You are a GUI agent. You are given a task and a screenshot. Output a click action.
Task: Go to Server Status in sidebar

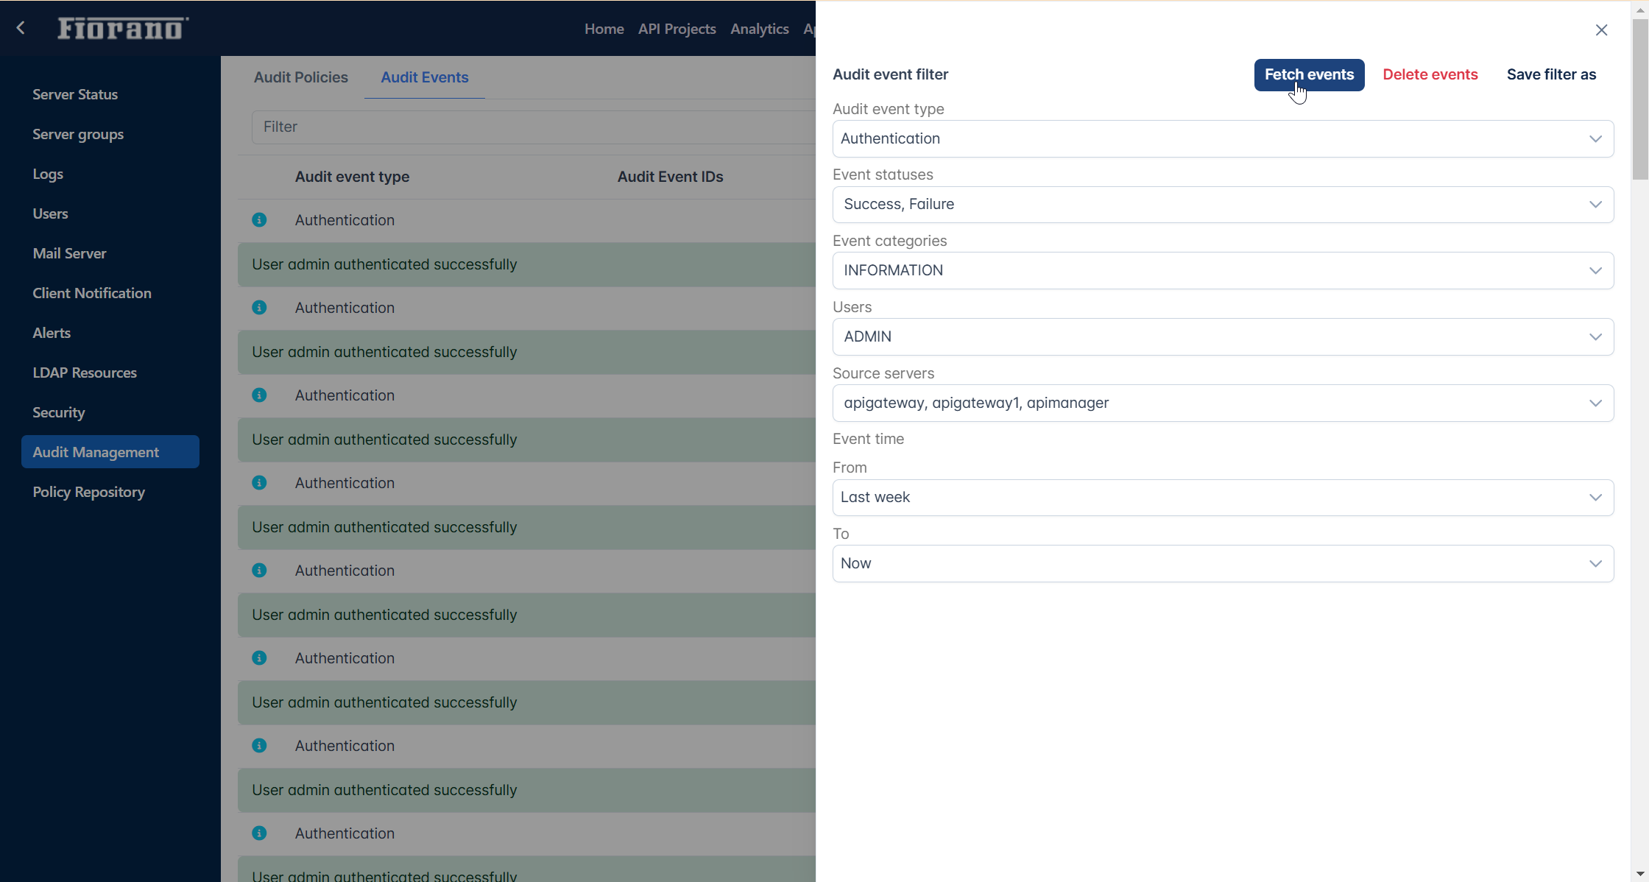click(x=75, y=94)
